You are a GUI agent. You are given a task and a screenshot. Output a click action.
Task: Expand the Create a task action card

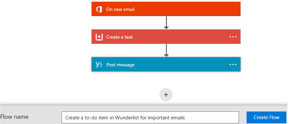tap(166, 37)
